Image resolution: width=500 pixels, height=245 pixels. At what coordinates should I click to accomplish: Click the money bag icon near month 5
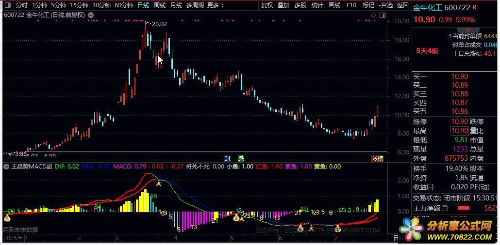(x=236, y=217)
